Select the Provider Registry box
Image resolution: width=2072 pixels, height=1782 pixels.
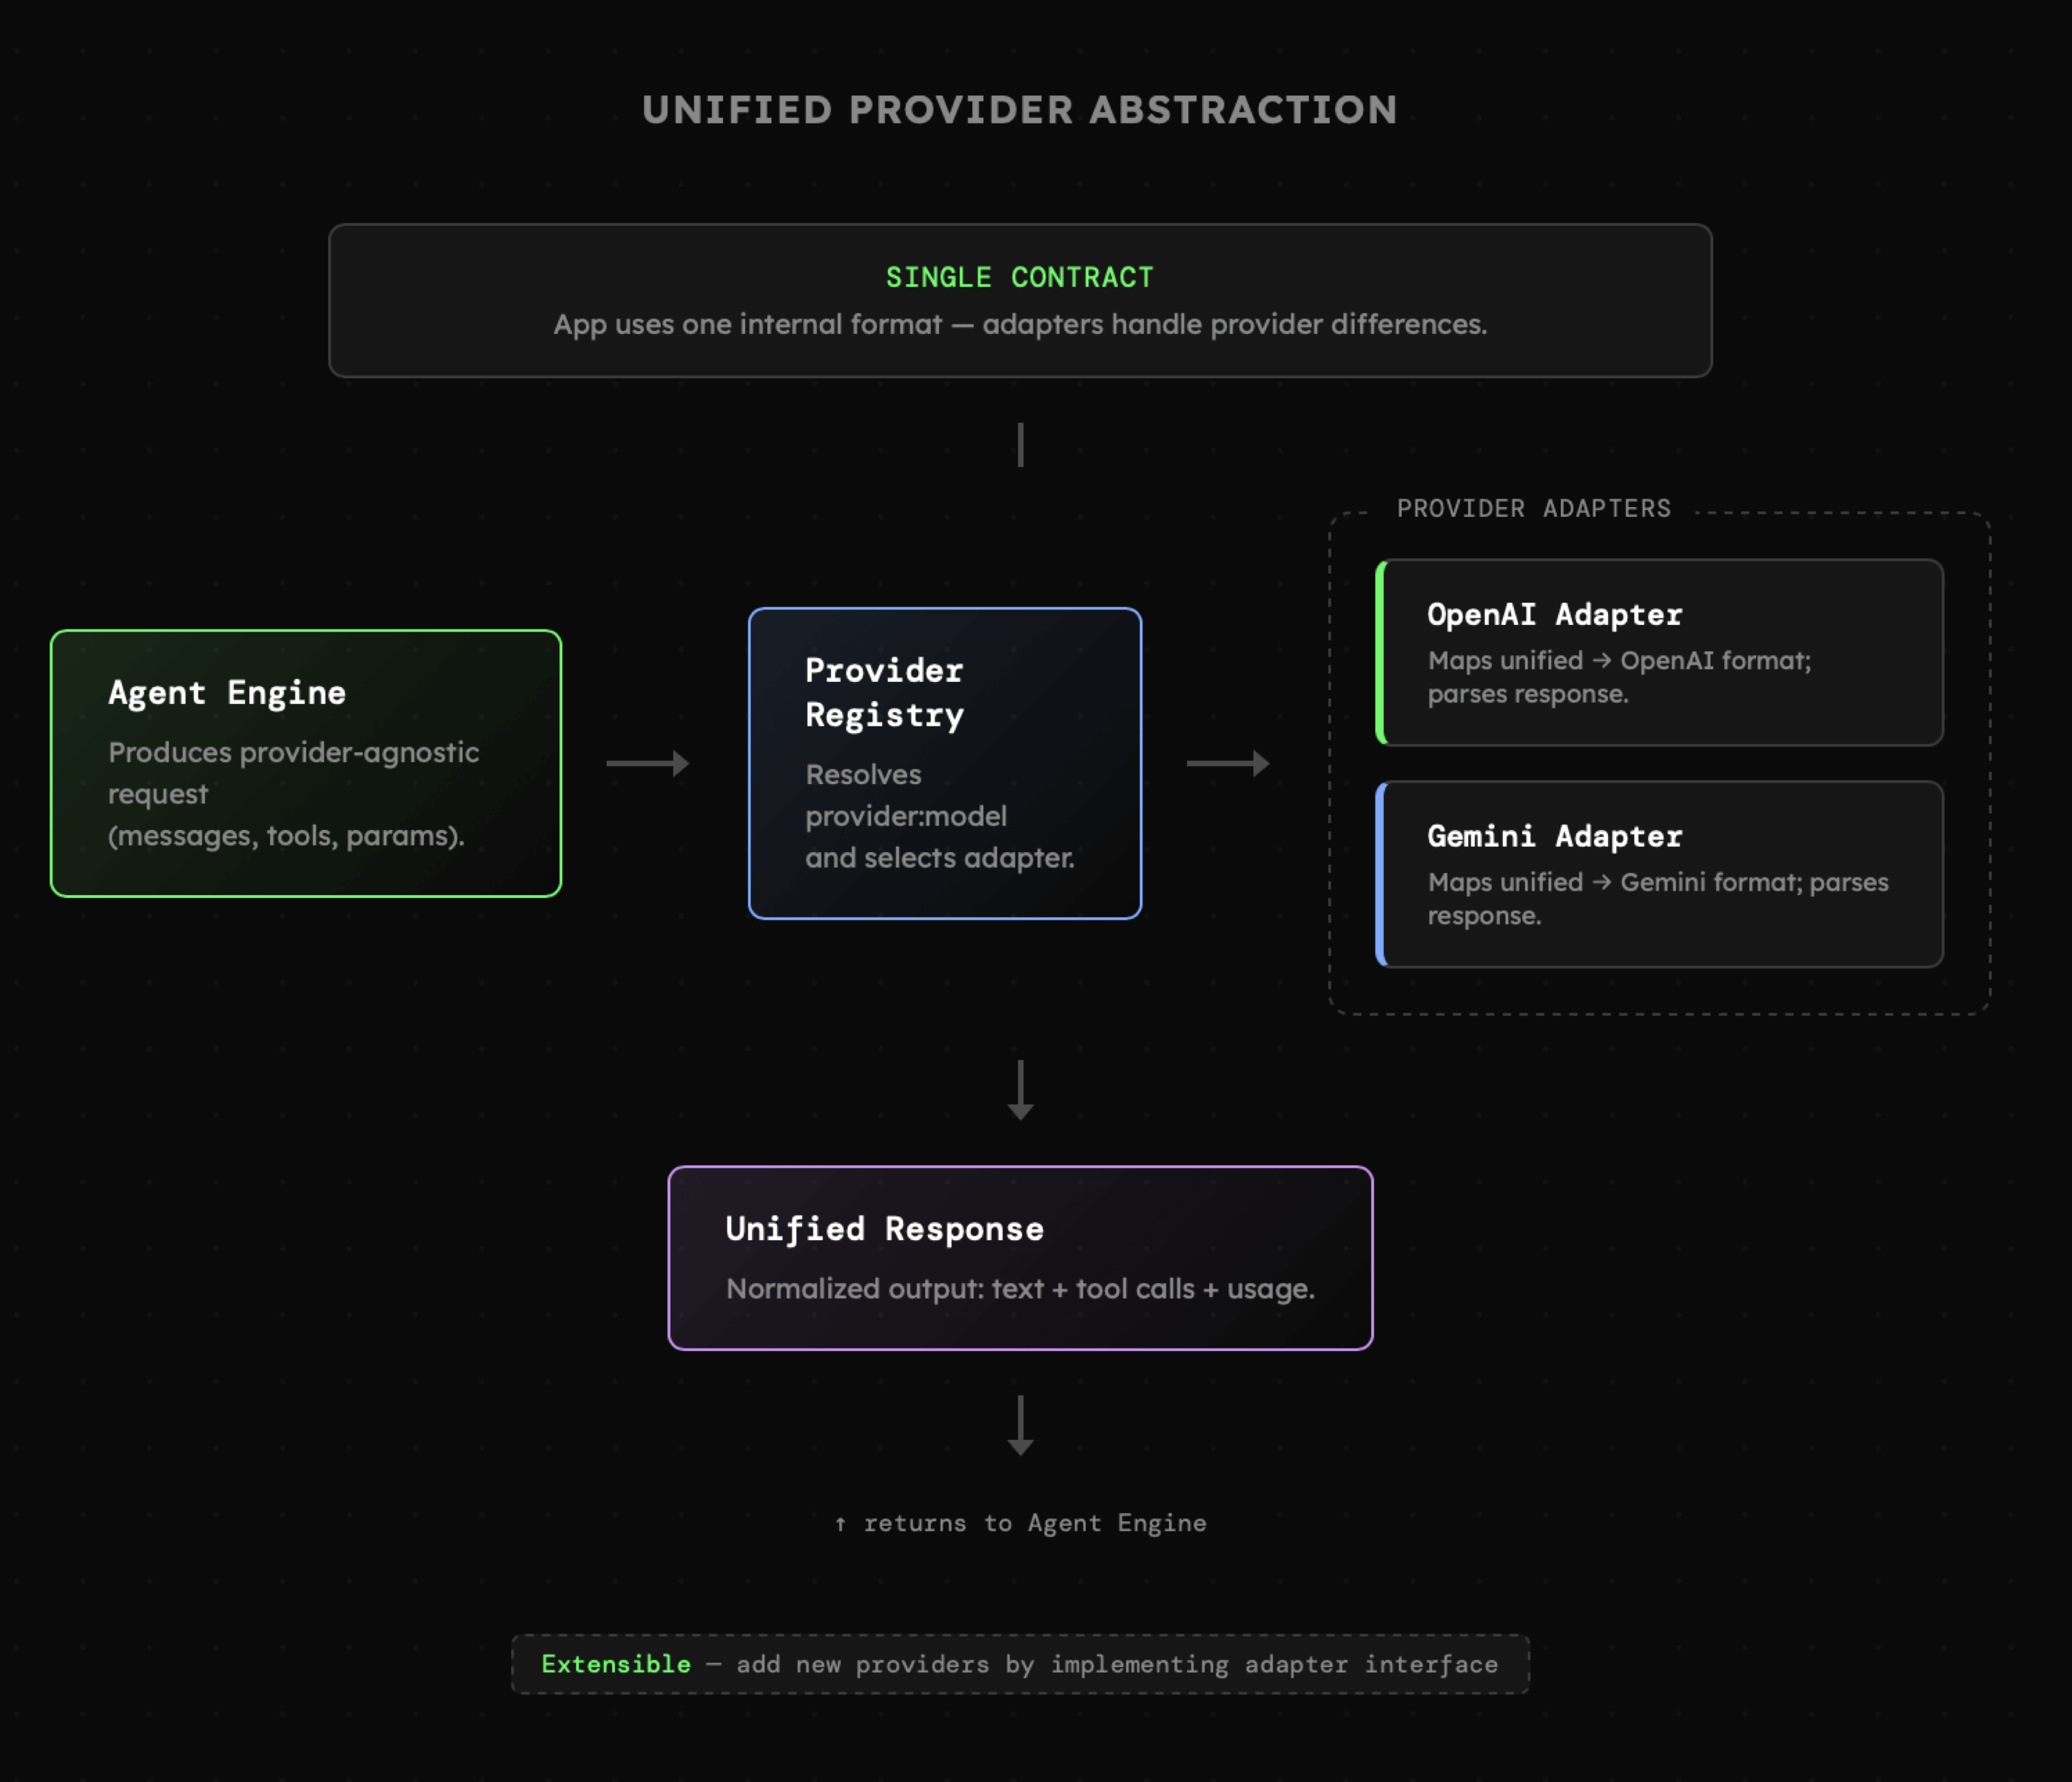coord(944,763)
